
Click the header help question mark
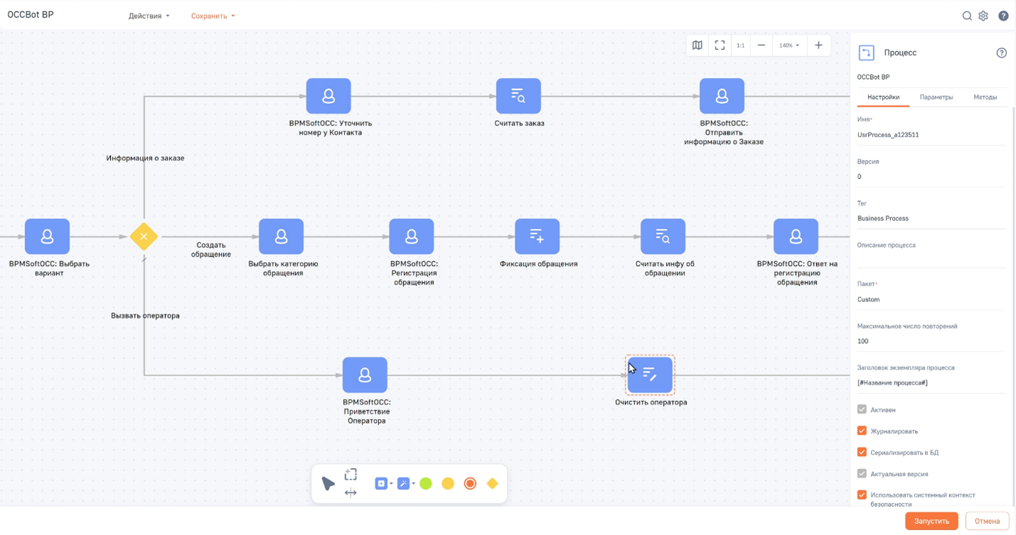tap(1003, 16)
